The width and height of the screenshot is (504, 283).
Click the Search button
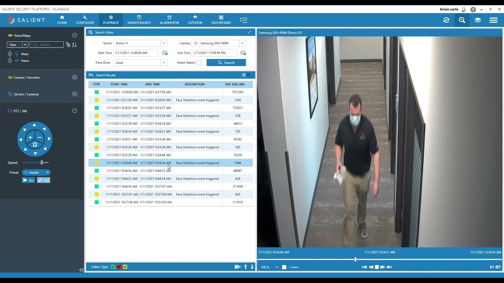pyautogui.click(x=226, y=62)
